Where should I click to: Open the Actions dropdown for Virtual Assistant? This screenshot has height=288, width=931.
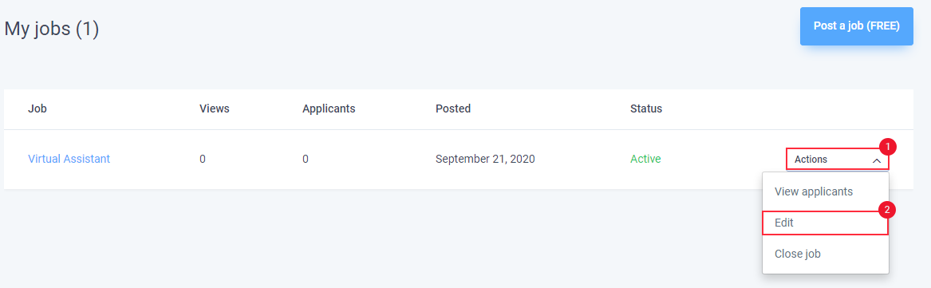coord(837,159)
